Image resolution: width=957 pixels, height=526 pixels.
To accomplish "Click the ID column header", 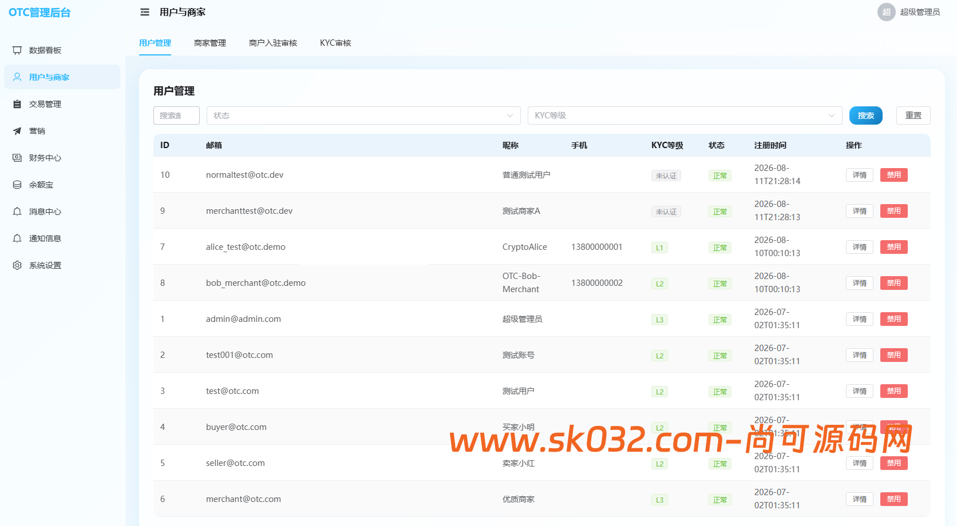I will (165, 145).
